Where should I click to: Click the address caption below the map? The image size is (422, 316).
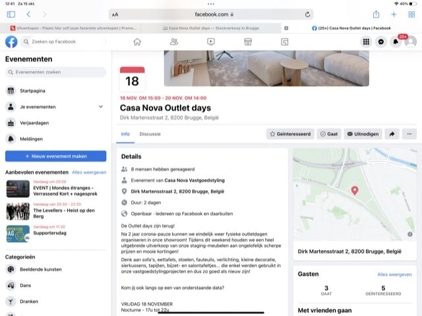[349, 251]
